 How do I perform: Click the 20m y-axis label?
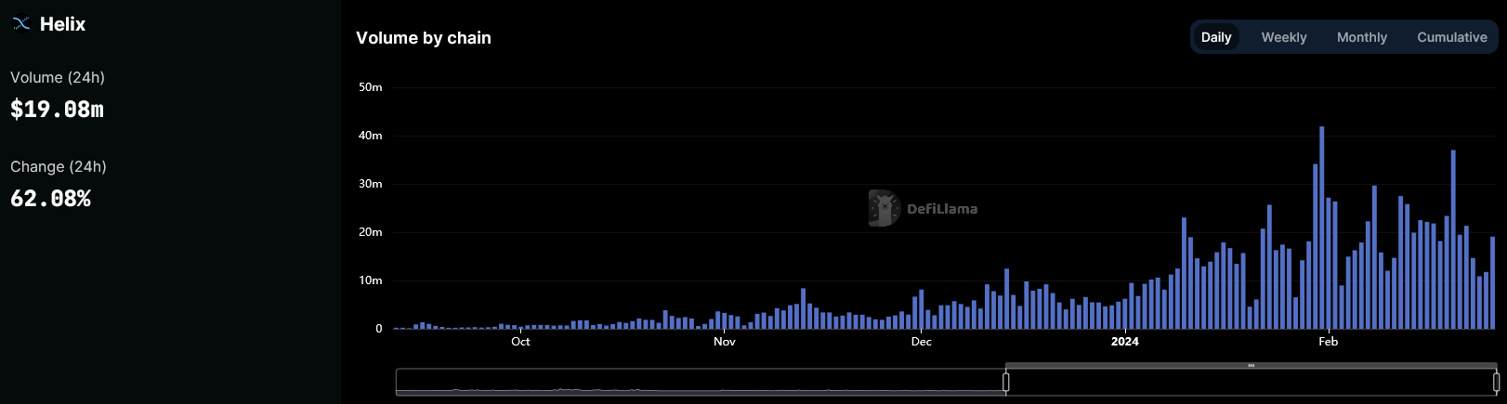click(x=371, y=232)
